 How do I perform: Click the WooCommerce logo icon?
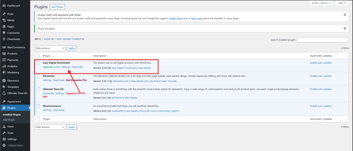[x=4, y=47]
